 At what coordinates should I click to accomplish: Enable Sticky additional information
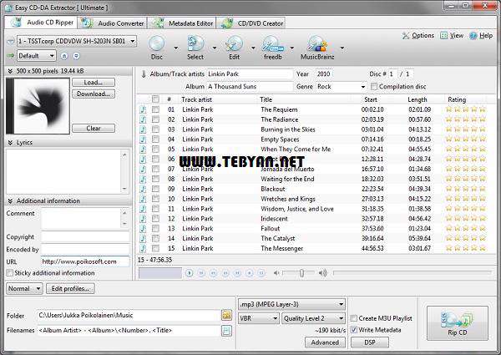(10, 273)
